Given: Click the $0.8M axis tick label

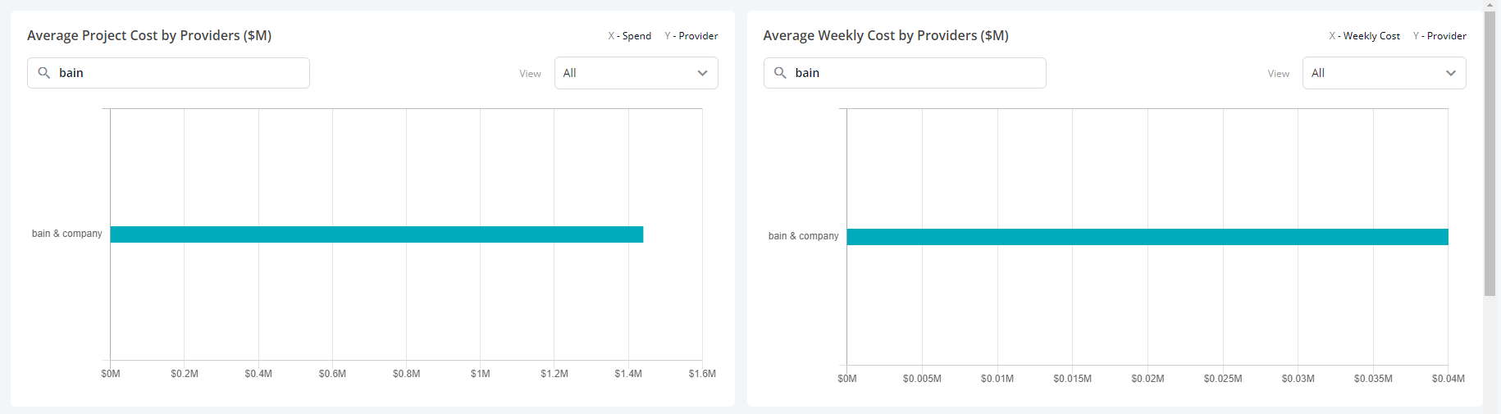Looking at the screenshot, I should coord(406,374).
